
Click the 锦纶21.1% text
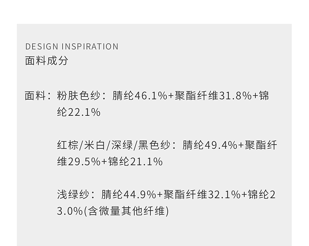click(135, 162)
